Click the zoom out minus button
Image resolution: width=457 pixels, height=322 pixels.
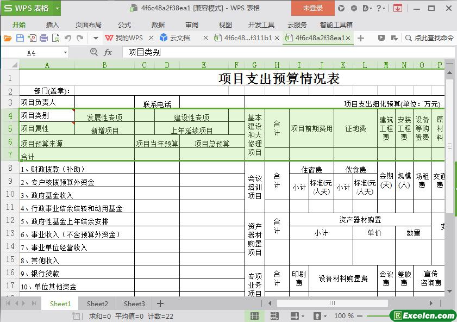pyautogui.click(x=360, y=316)
